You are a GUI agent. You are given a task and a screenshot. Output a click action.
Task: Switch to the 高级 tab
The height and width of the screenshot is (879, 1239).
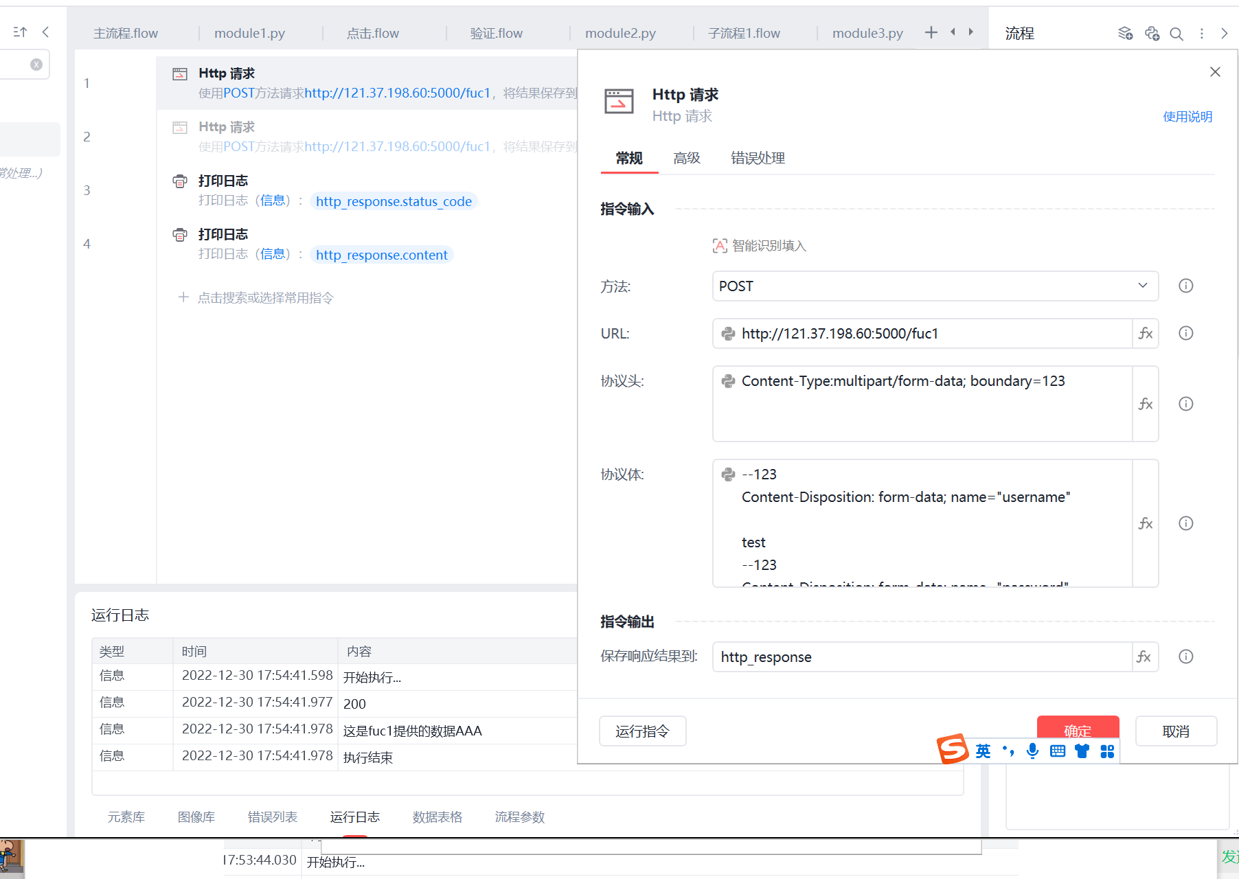click(x=686, y=159)
